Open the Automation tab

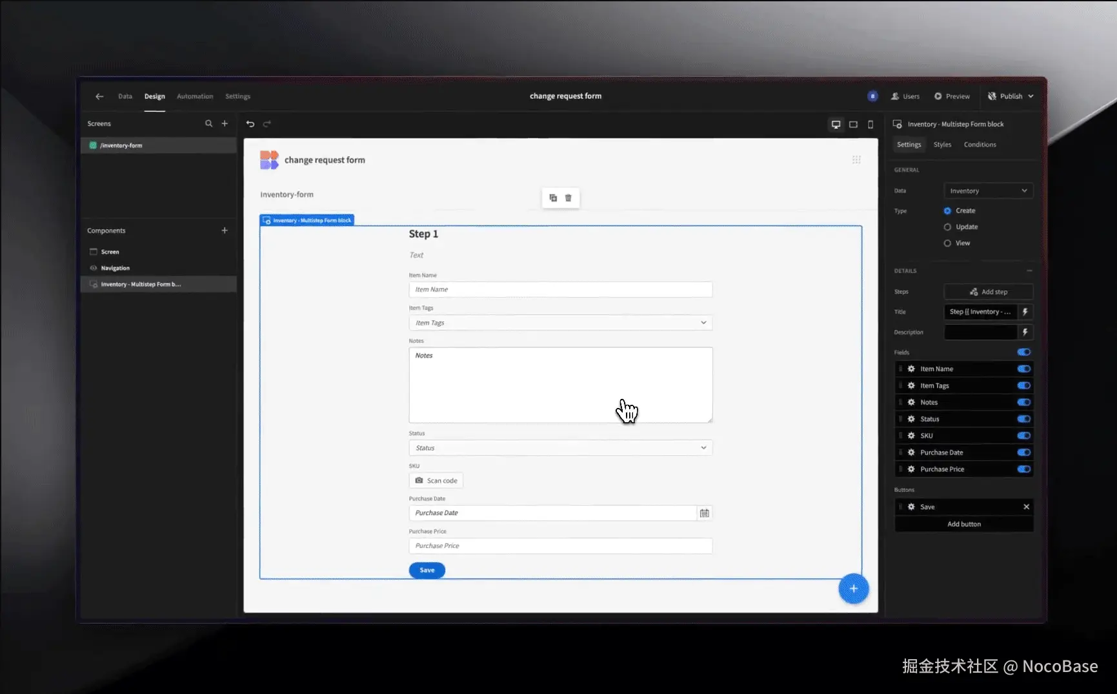195,96
